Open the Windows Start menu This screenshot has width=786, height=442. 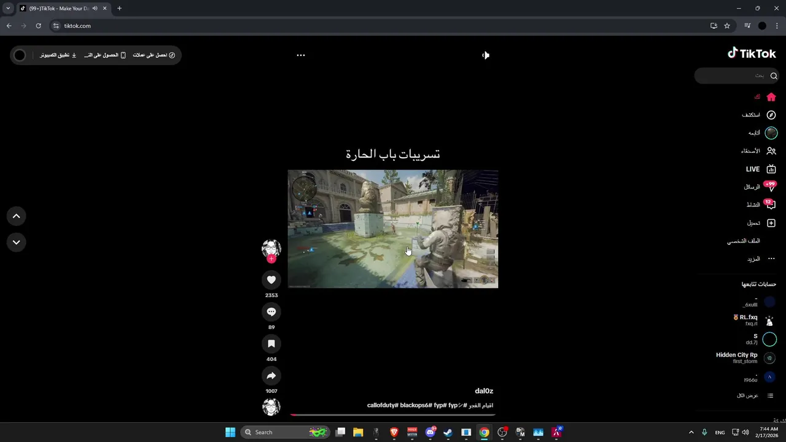tap(230, 432)
